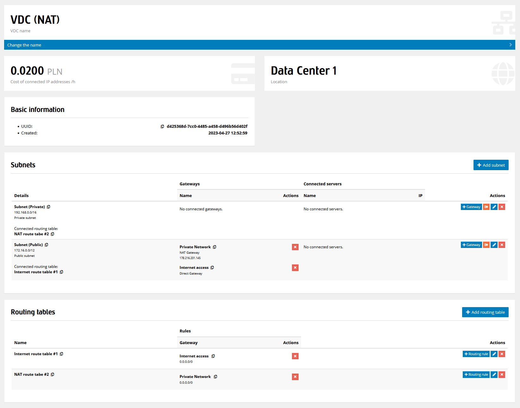Edit NAT route tabe #2 with pencil
This screenshot has width=520, height=408.
[494, 374]
